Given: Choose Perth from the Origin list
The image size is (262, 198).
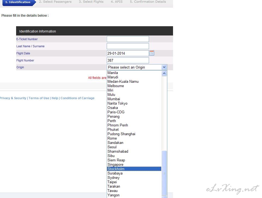Looking at the screenshot, I should [x=134, y=121].
